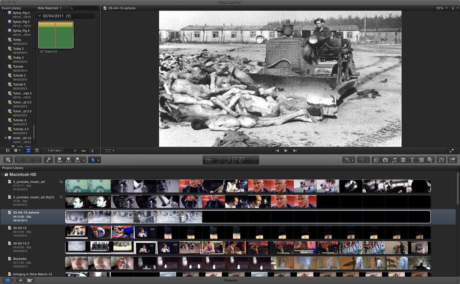Switch event browser to filmstrip view
This screenshot has width=460, height=284.
(28, 151)
